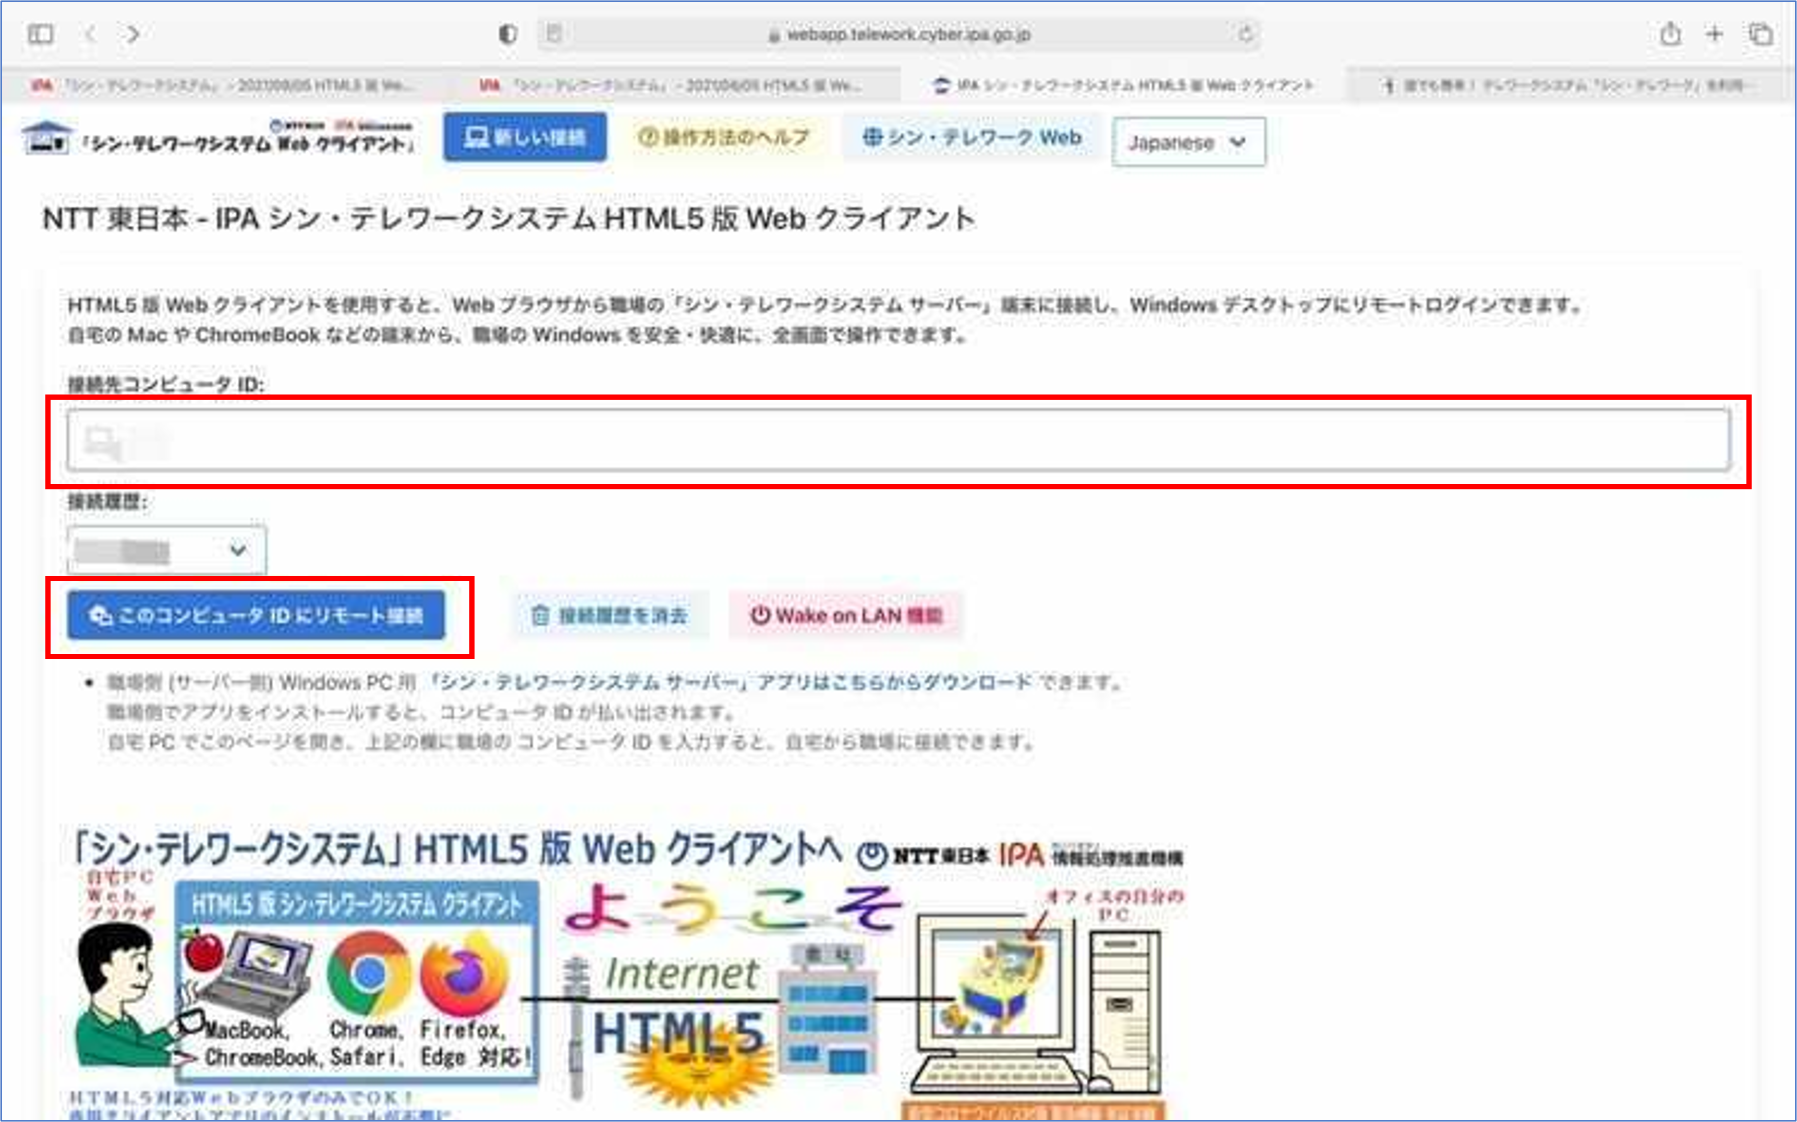Click このコンピュータ ID にリモート接続 button
The height and width of the screenshot is (1122, 1797).
pos(256,615)
